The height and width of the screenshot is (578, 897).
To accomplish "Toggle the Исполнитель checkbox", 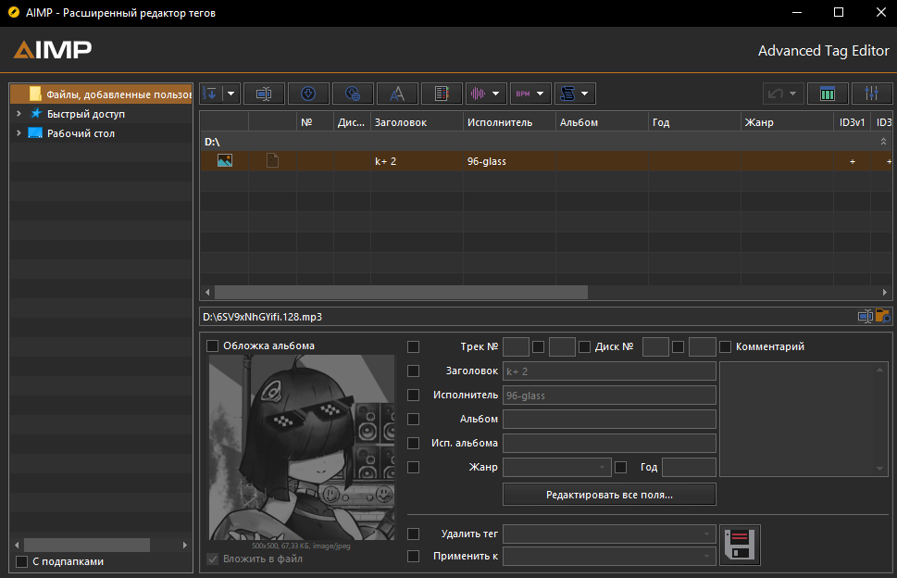I will 413,395.
